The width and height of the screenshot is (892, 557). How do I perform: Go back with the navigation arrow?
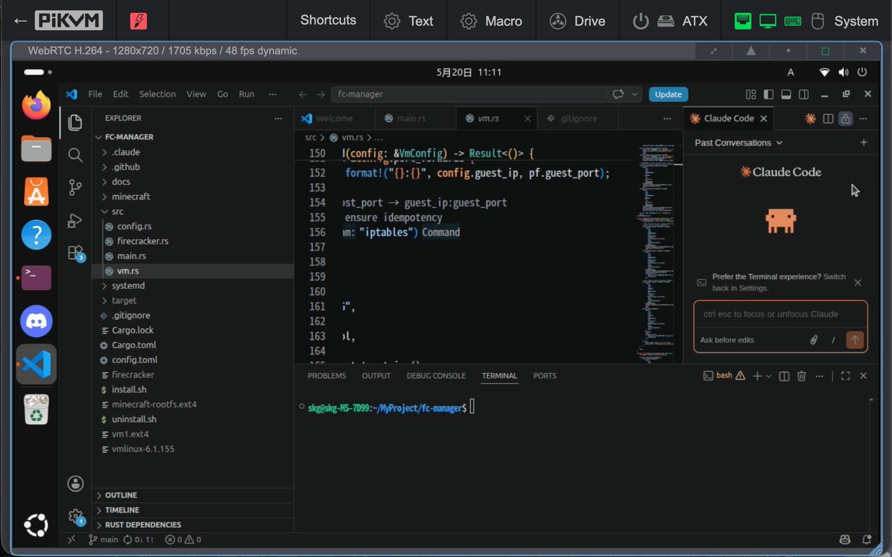[x=303, y=94]
